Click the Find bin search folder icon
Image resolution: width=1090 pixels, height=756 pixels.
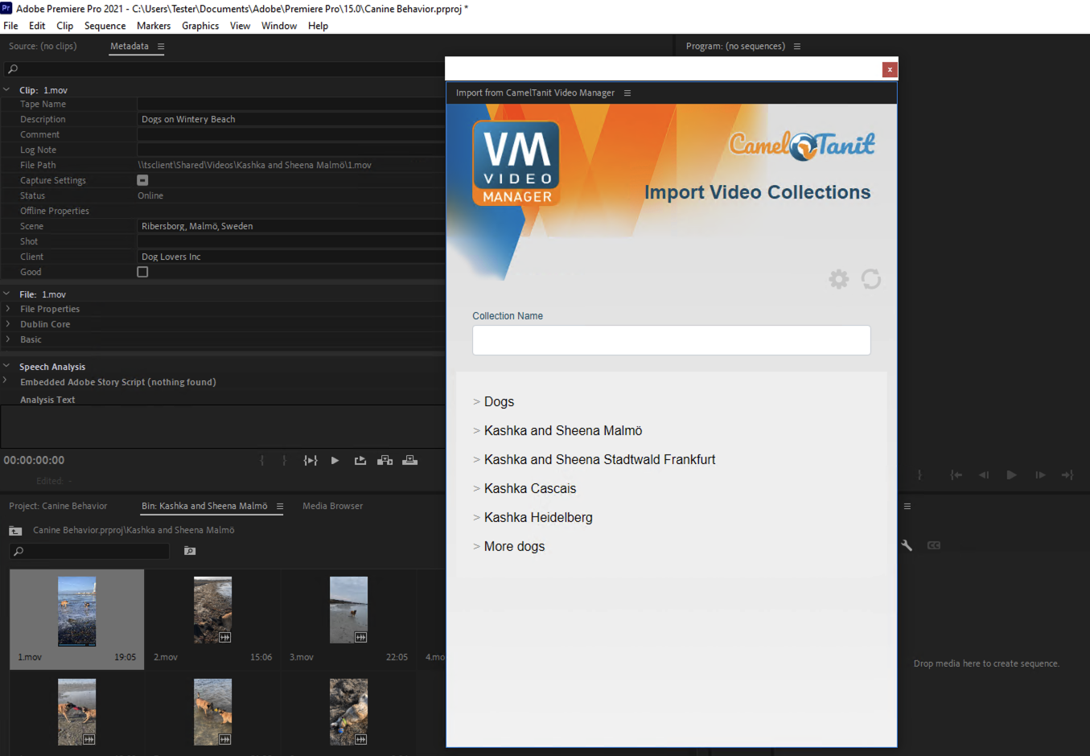pyautogui.click(x=190, y=551)
